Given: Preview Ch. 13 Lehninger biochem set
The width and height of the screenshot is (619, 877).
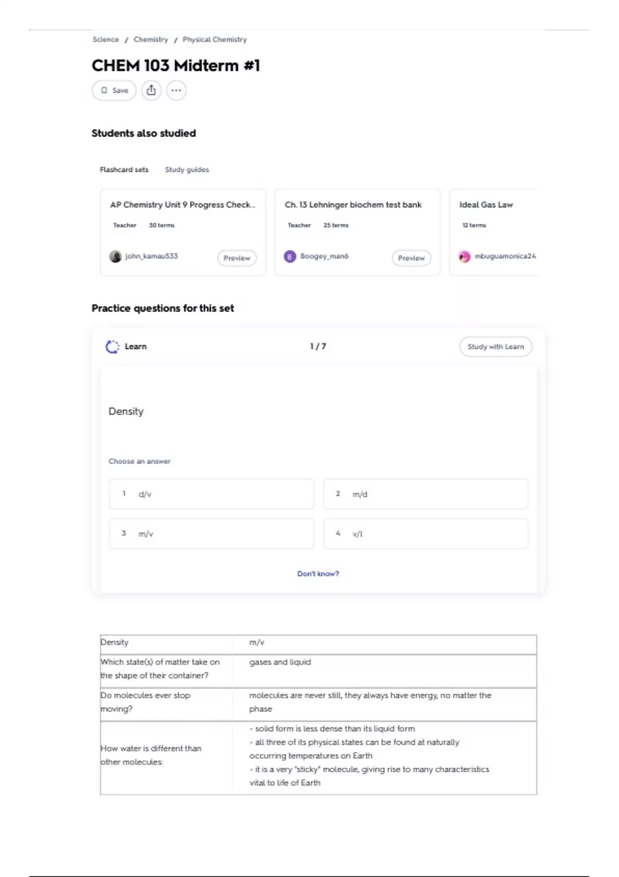Looking at the screenshot, I should point(411,258).
